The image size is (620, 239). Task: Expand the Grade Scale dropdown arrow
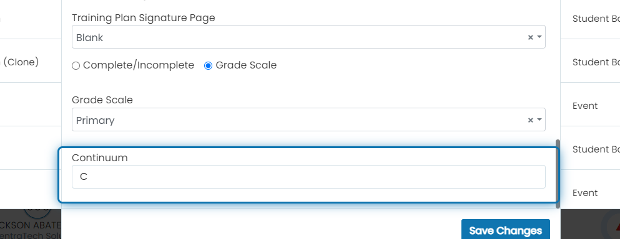(539, 120)
